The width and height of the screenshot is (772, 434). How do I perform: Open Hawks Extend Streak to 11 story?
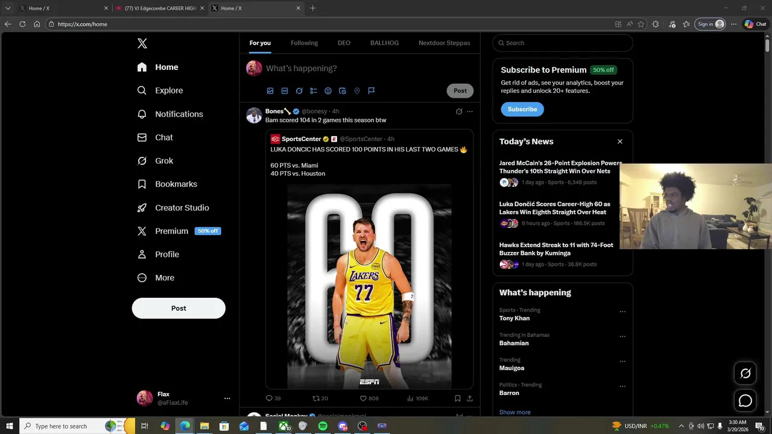click(556, 249)
